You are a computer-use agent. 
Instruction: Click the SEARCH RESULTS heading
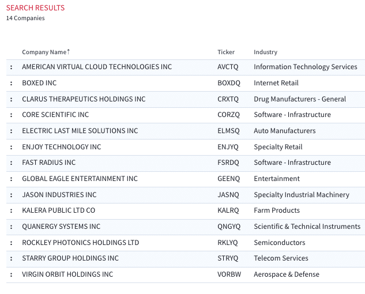coord(35,8)
